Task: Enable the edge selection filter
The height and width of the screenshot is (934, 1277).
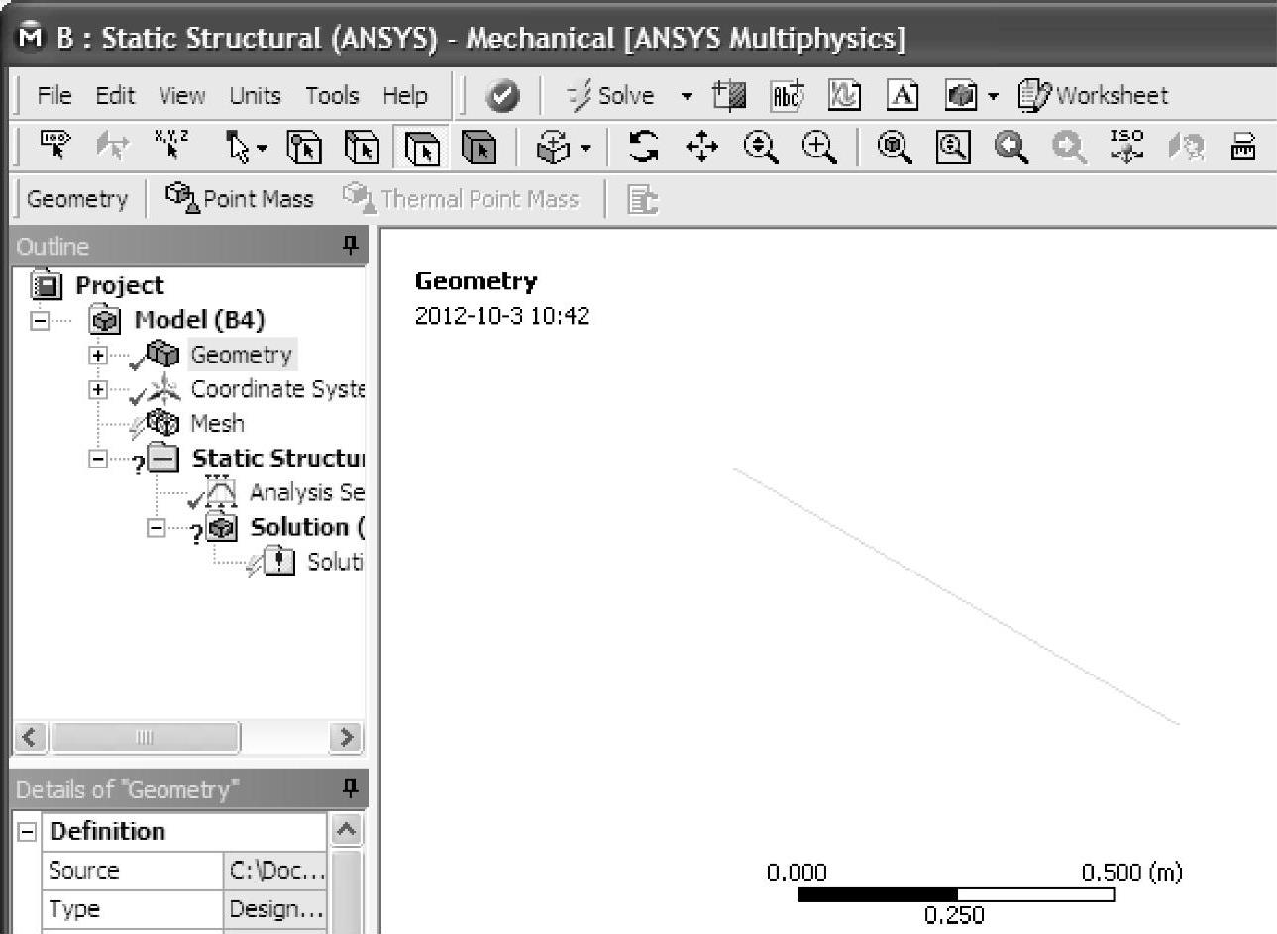Action: pyautogui.click(x=363, y=149)
